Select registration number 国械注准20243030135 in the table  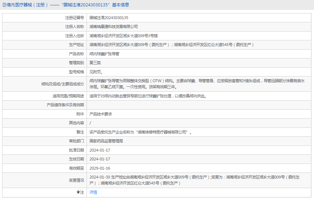tap(109, 18)
